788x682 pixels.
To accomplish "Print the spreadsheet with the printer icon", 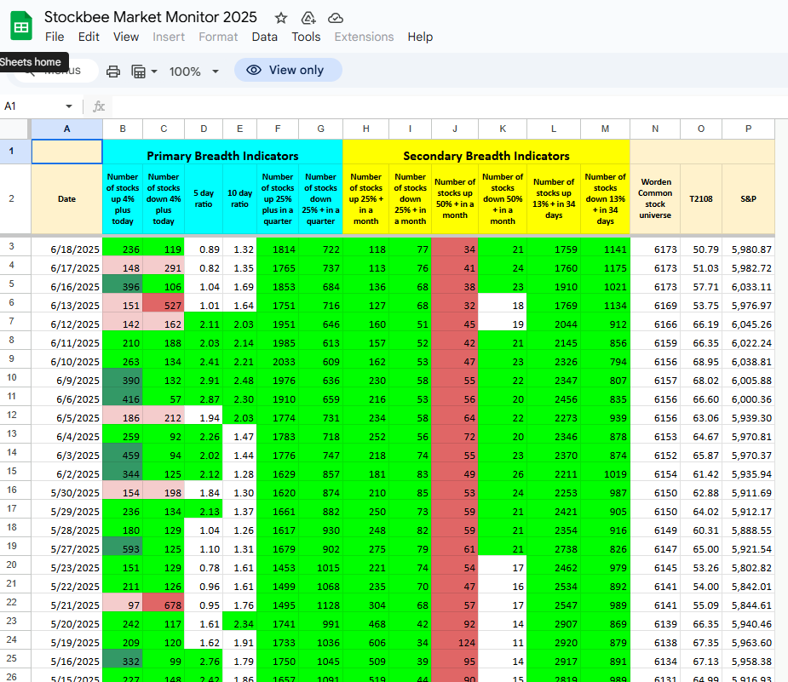I will pyautogui.click(x=113, y=72).
